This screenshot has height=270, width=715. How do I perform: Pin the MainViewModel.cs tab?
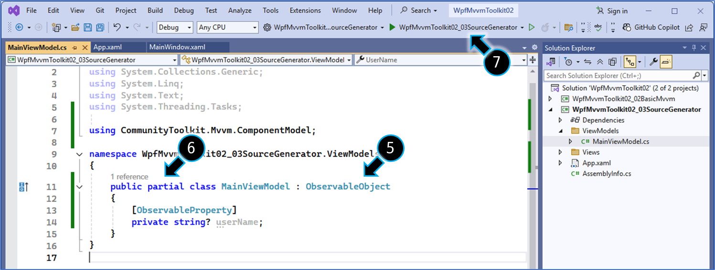[75, 48]
